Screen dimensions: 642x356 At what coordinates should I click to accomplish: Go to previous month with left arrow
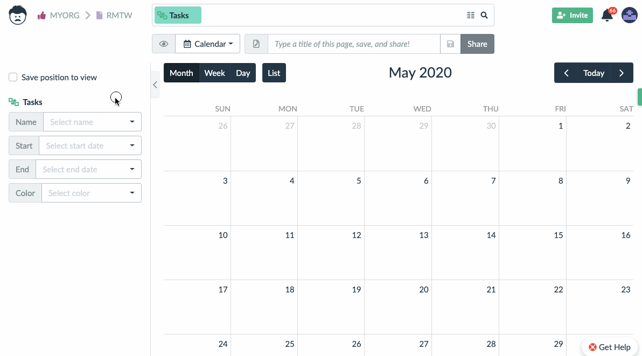coord(566,73)
